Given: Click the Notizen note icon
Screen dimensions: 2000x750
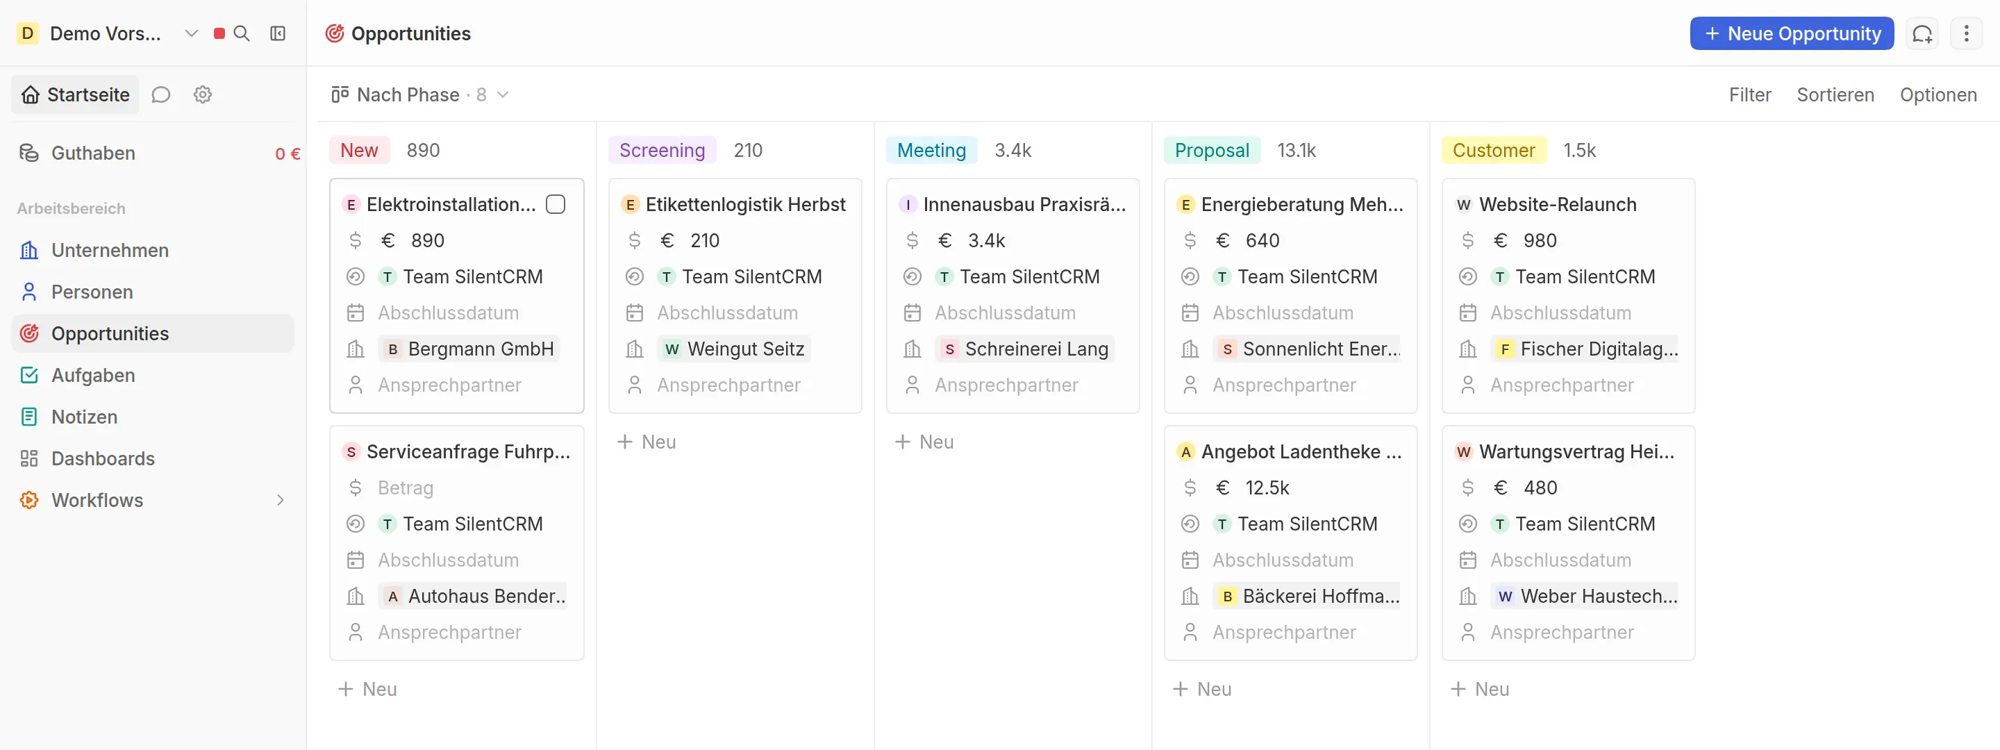Looking at the screenshot, I should tap(28, 417).
